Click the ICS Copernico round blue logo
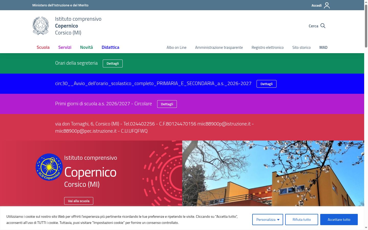 pos(49,167)
